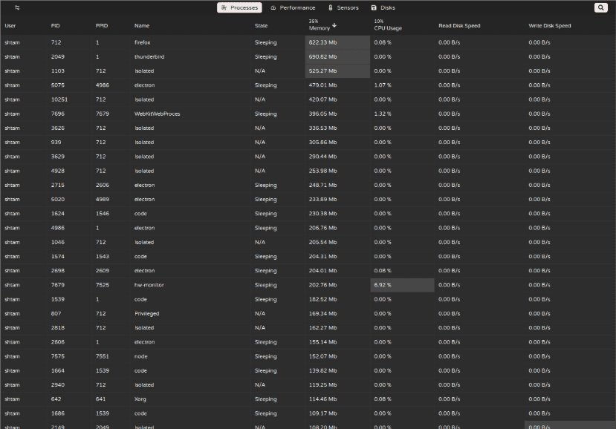Image resolution: width=616 pixels, height=429 pixels.
Task: Click PID 2818 cell
Action: 58,328
